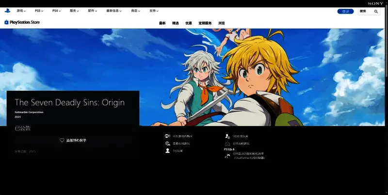Click the online players count icon
Viewport: 388px width, 195px height.
[x=227, y=136]
